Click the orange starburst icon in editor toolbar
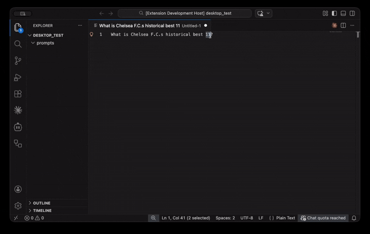This screenshot has width=370, height=234. click(x=335, y=25)
